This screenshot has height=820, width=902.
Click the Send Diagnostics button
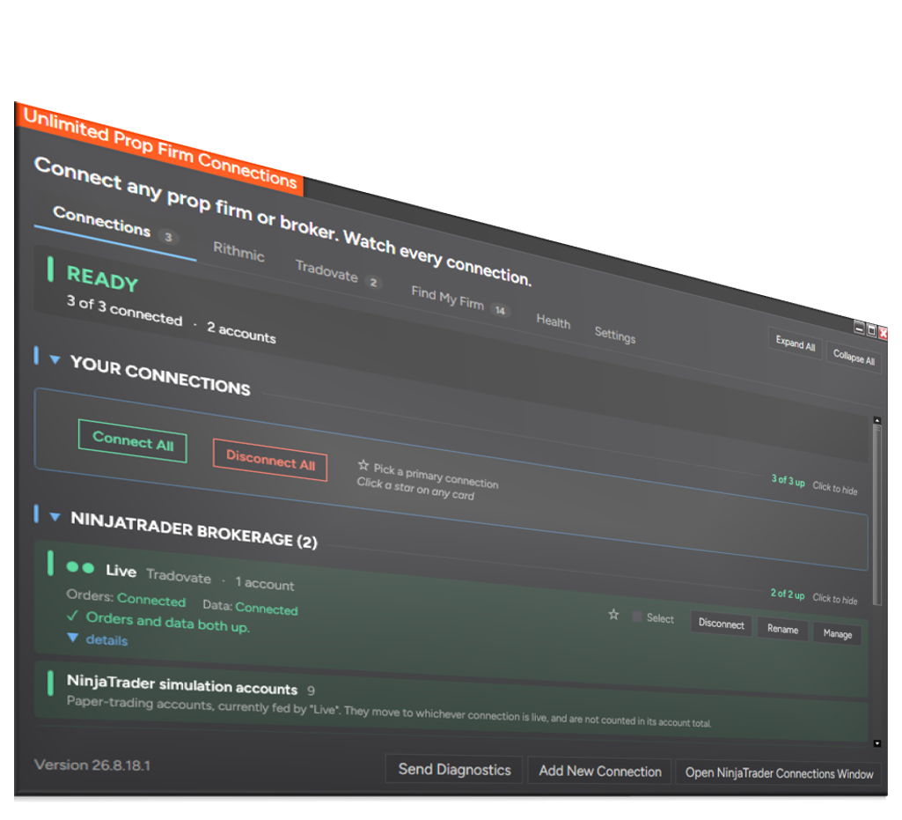[454, 770]
